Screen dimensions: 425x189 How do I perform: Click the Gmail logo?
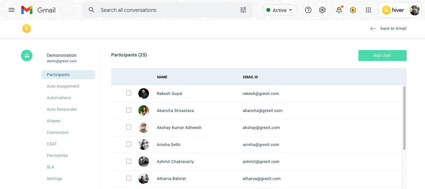(x=38, y=10)
